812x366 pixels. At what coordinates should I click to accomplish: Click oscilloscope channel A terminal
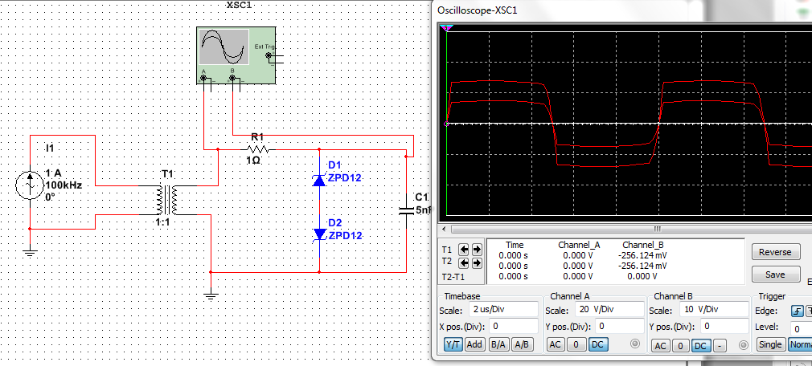[x=203, y=79]
